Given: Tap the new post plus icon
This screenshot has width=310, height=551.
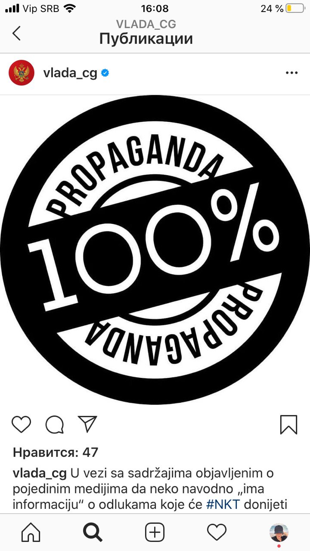Looking at the screenshot, I should tap(155, 533).
